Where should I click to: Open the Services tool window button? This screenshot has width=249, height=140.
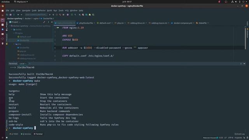tap(26, 134)
